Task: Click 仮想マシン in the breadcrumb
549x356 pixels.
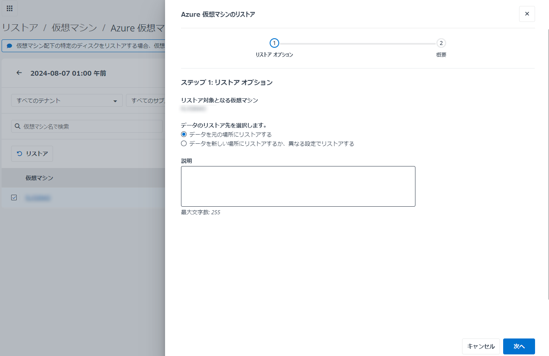Action: (74, 28)
